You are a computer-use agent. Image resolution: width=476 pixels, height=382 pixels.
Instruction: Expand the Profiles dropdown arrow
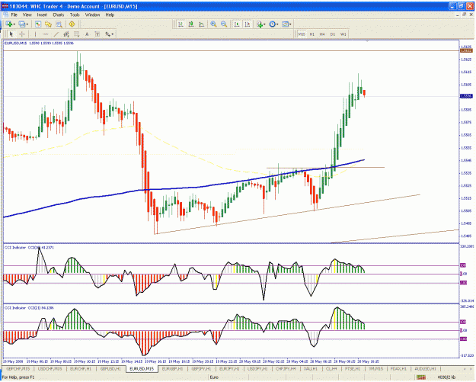pyautogui.click(x=27, y=24)
